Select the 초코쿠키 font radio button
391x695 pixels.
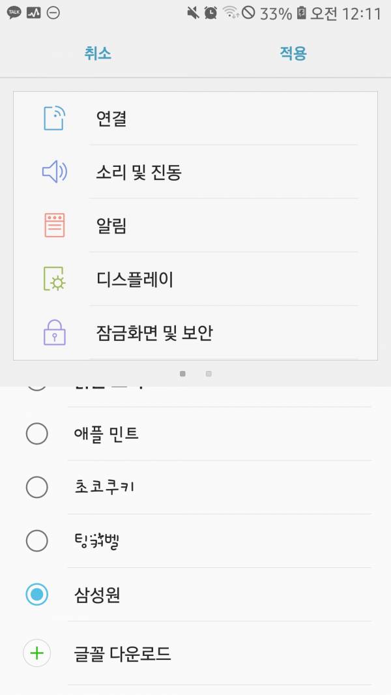[x=37, y=487]
